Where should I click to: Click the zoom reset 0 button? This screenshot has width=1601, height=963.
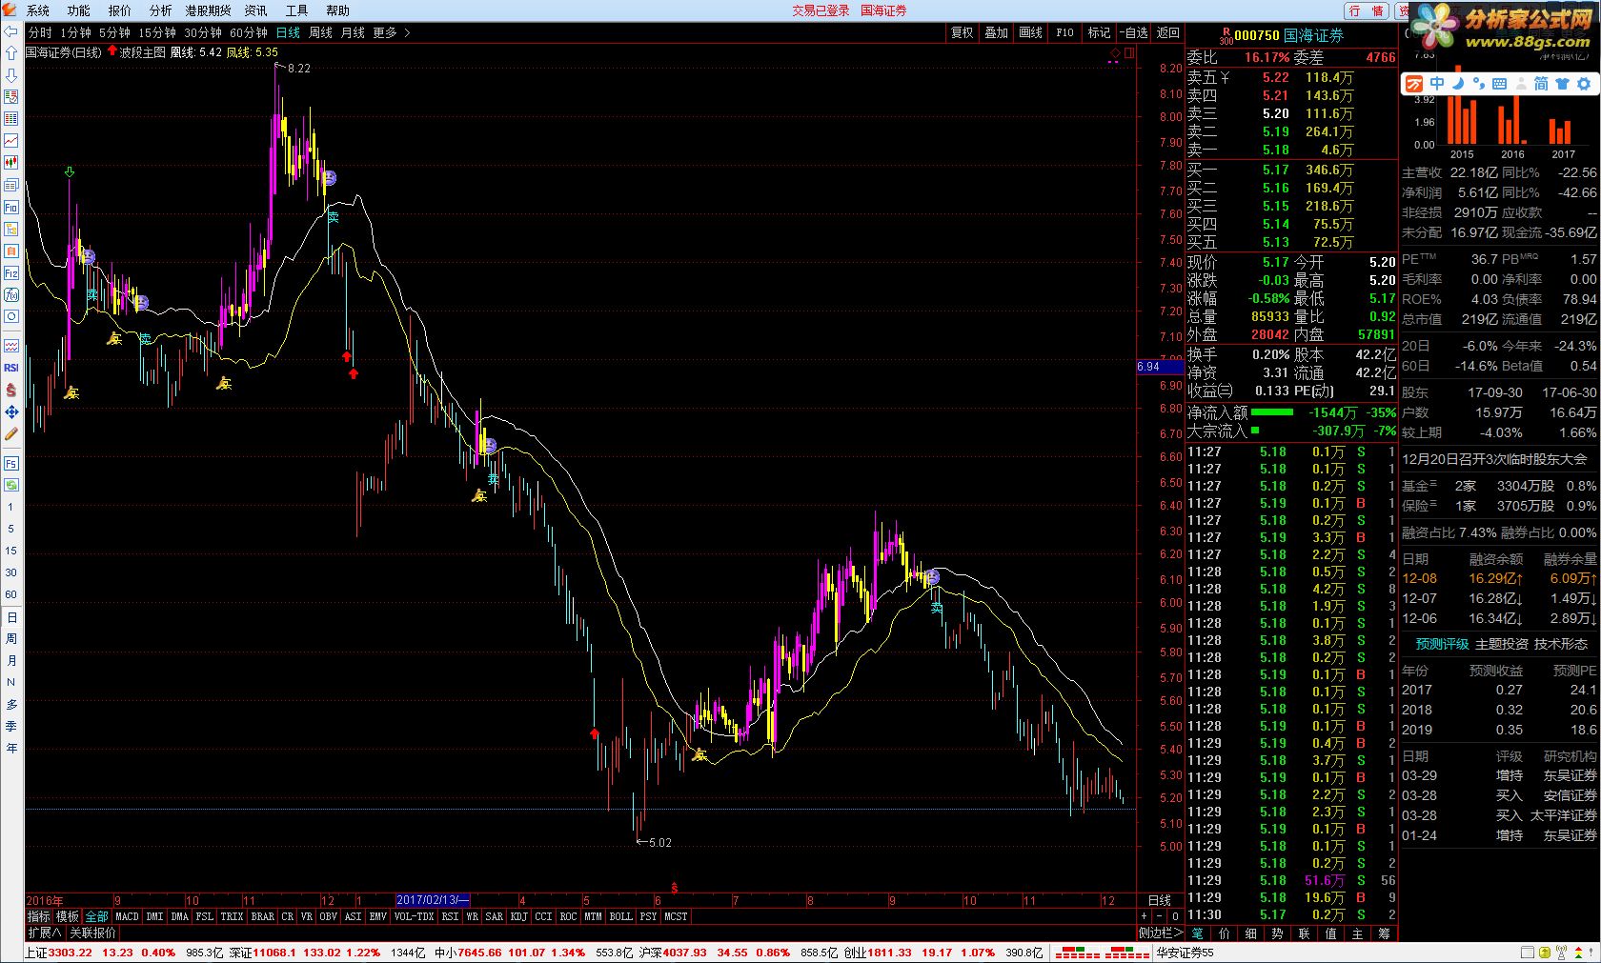pos(1175,916)
